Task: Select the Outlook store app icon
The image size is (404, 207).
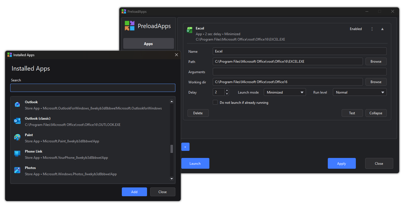Action: (17, 105)
